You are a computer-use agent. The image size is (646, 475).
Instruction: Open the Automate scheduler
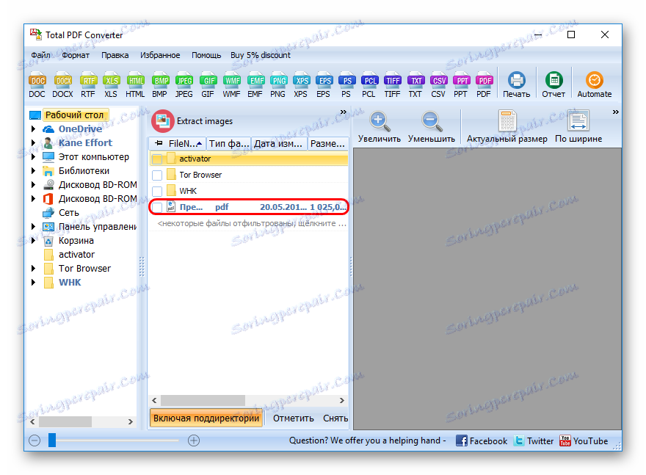click(x=595, y=85)
